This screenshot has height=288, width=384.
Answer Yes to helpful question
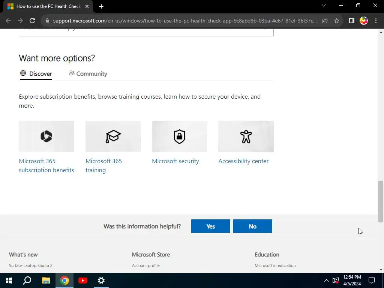pos(211,226)
